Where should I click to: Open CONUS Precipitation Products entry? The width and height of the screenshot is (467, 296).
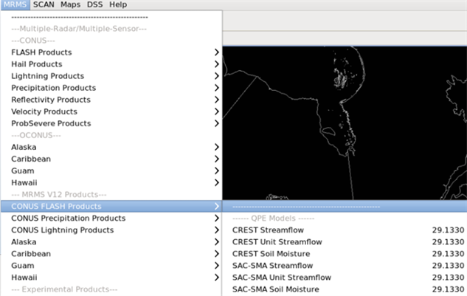pyautogui.click(x=111, y=218)
